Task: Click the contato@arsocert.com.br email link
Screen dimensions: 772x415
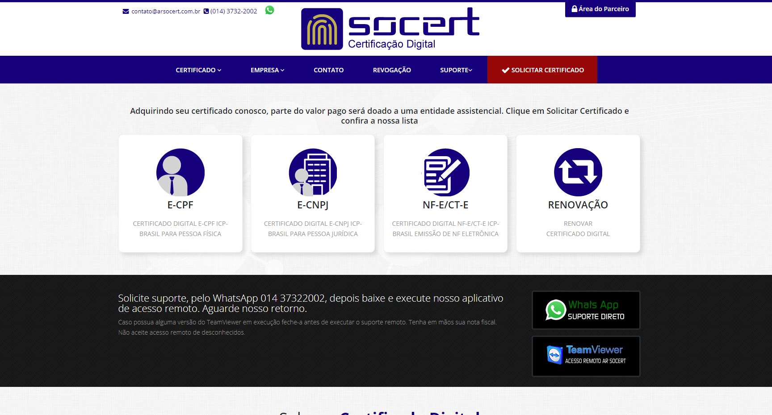Action: click(165, 11)
